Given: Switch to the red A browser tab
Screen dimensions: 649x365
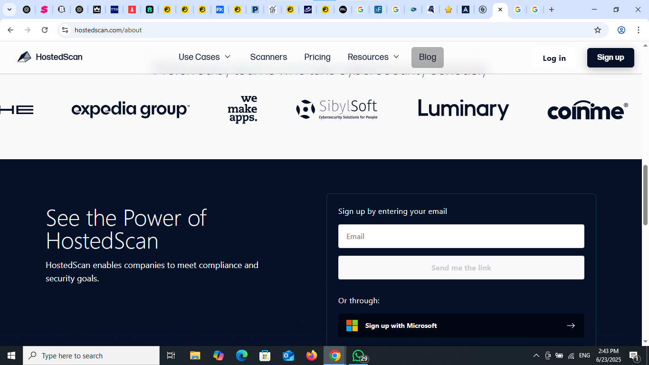Looking at the screenshot, I should (x=132, y=10).
